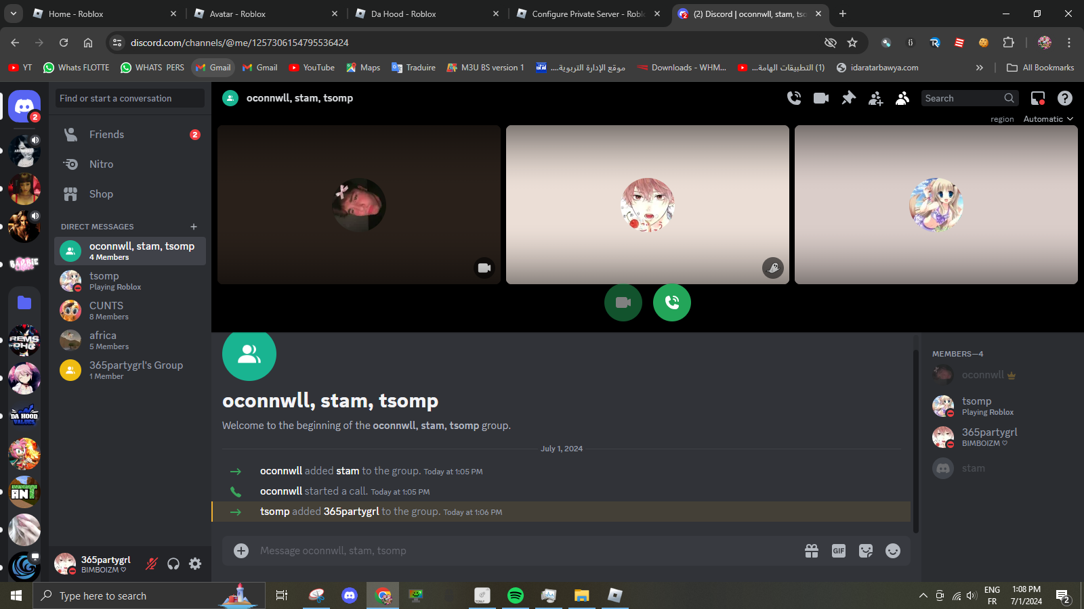Open All Bookmarks folder
1084x609 pixels.
click(x=1041, y=68)
